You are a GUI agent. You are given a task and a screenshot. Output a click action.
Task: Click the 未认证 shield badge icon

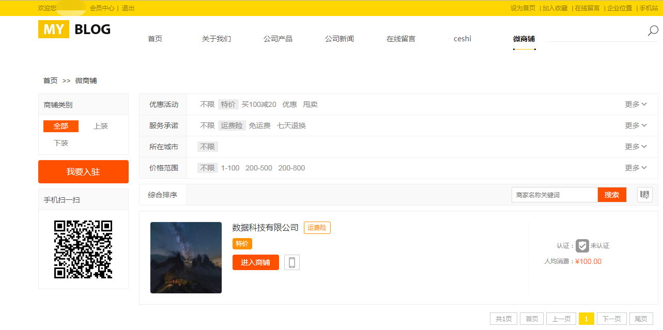click(582, 246)
